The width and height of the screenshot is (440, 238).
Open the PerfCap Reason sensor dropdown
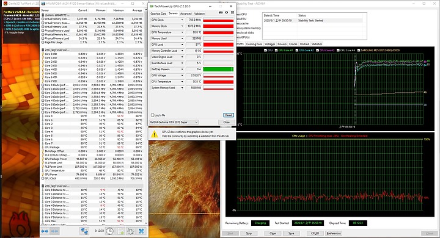point(182,69)
